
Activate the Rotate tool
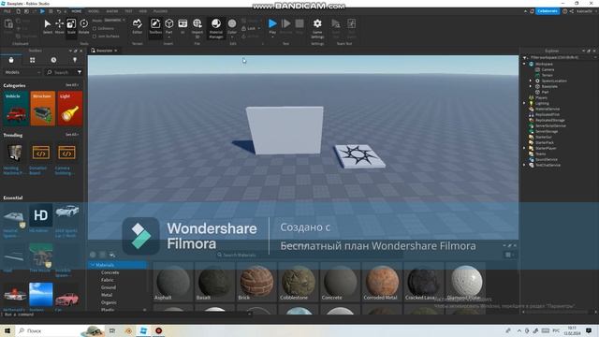tap(83, 26)
